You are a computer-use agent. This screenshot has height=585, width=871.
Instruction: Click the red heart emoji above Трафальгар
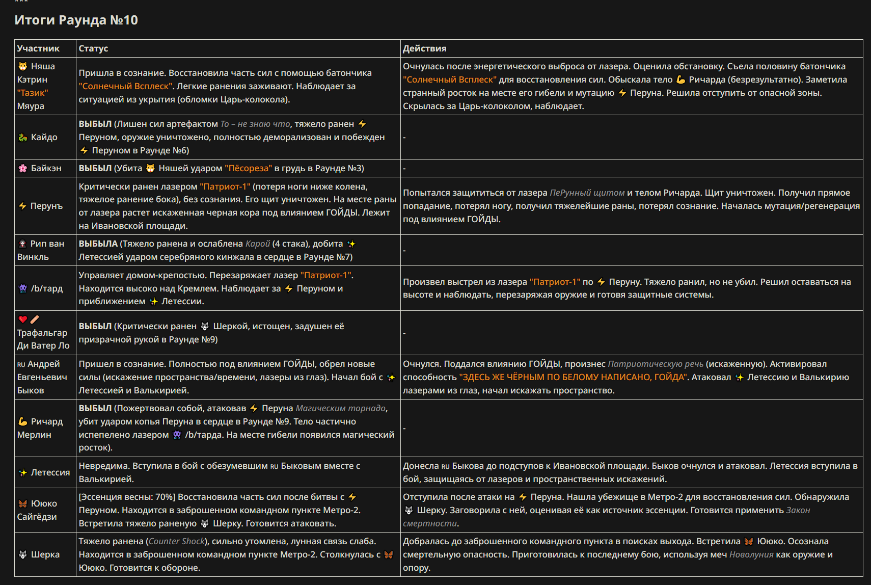pyautogui.click(x=22, y=320)
